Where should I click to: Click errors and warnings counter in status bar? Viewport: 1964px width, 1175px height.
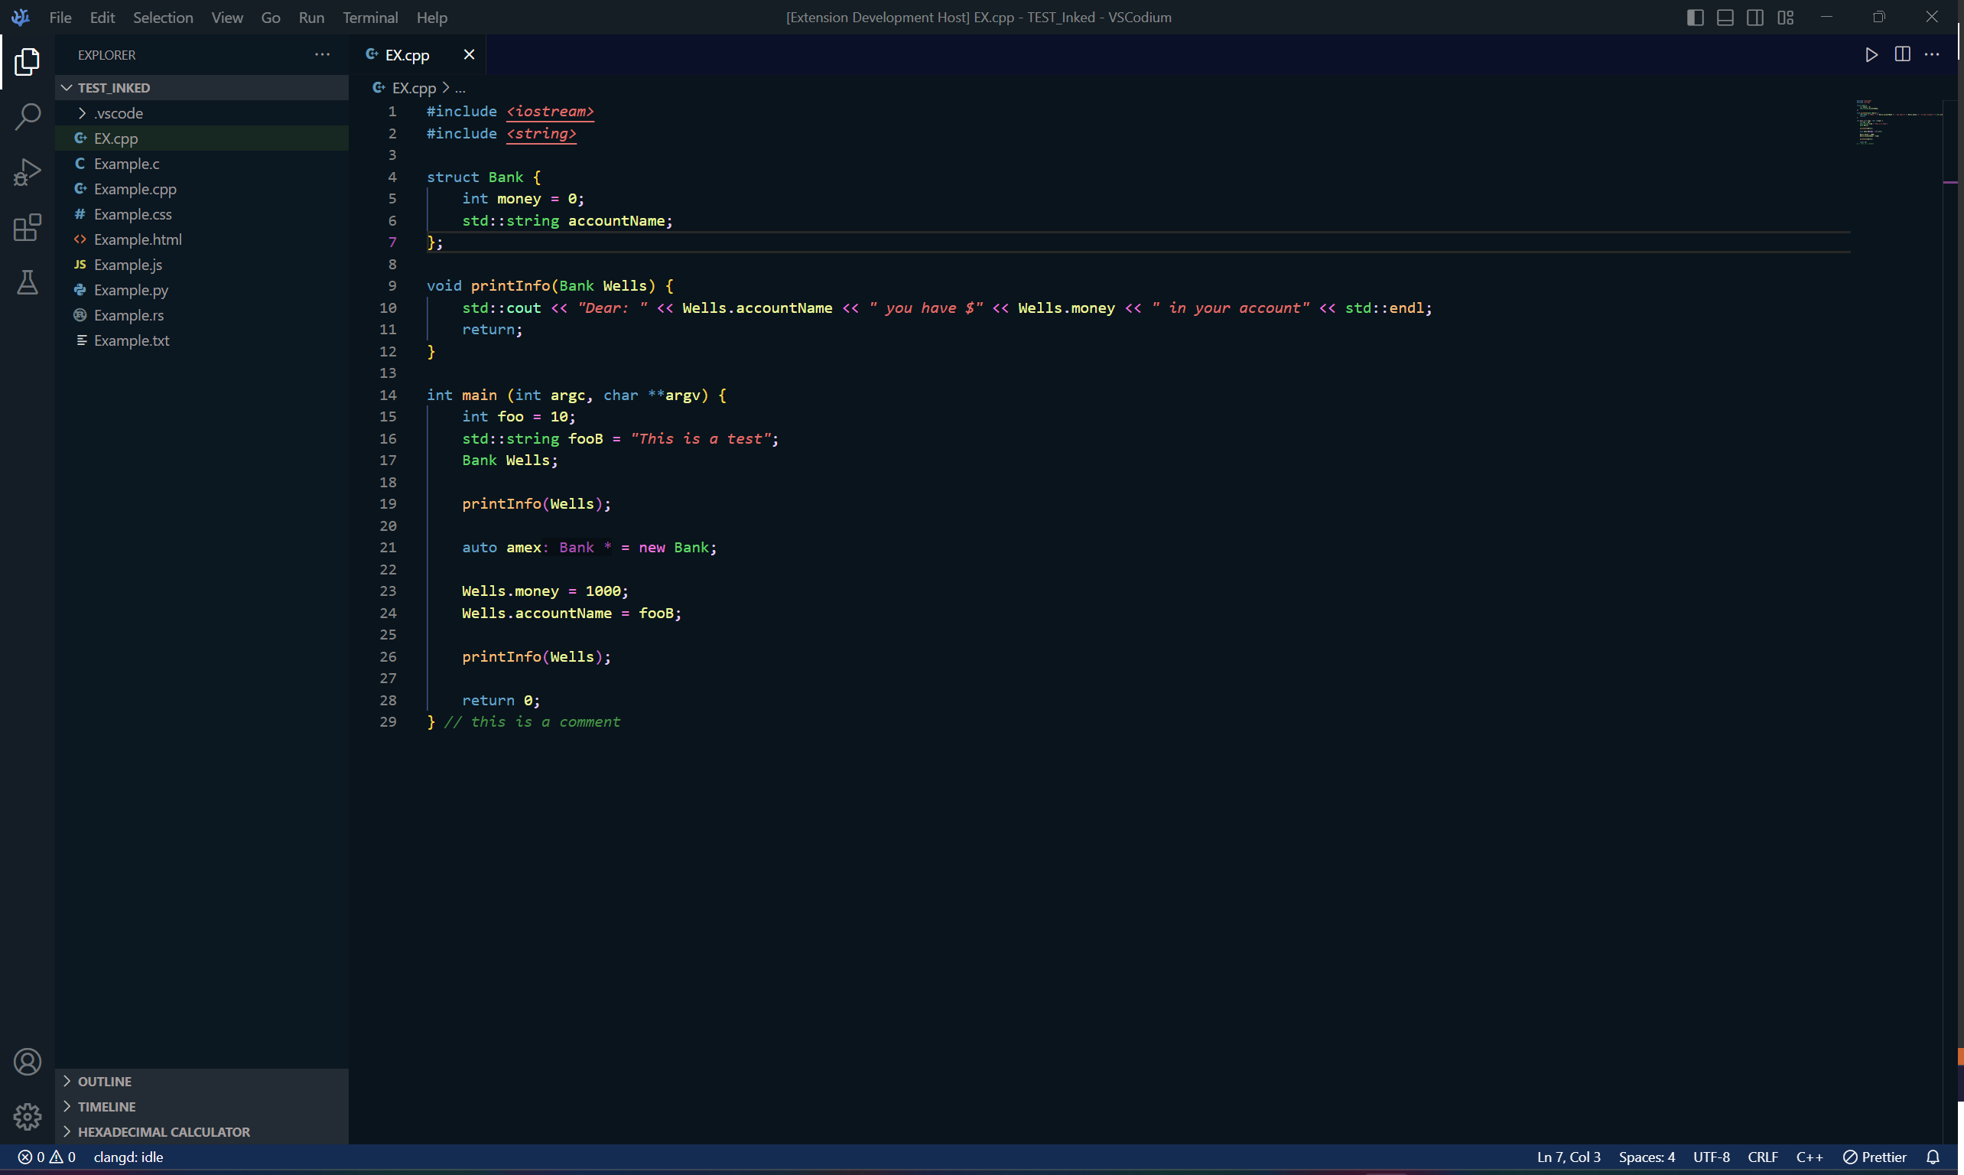click(47, 1157)
